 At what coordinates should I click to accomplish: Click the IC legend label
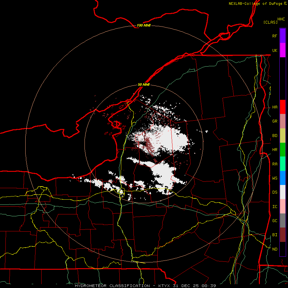point(275,207)
